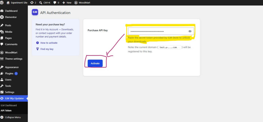263x122 pixels.
Task: Open the Ctrl+K search
Action: click(x=45, y=3)
